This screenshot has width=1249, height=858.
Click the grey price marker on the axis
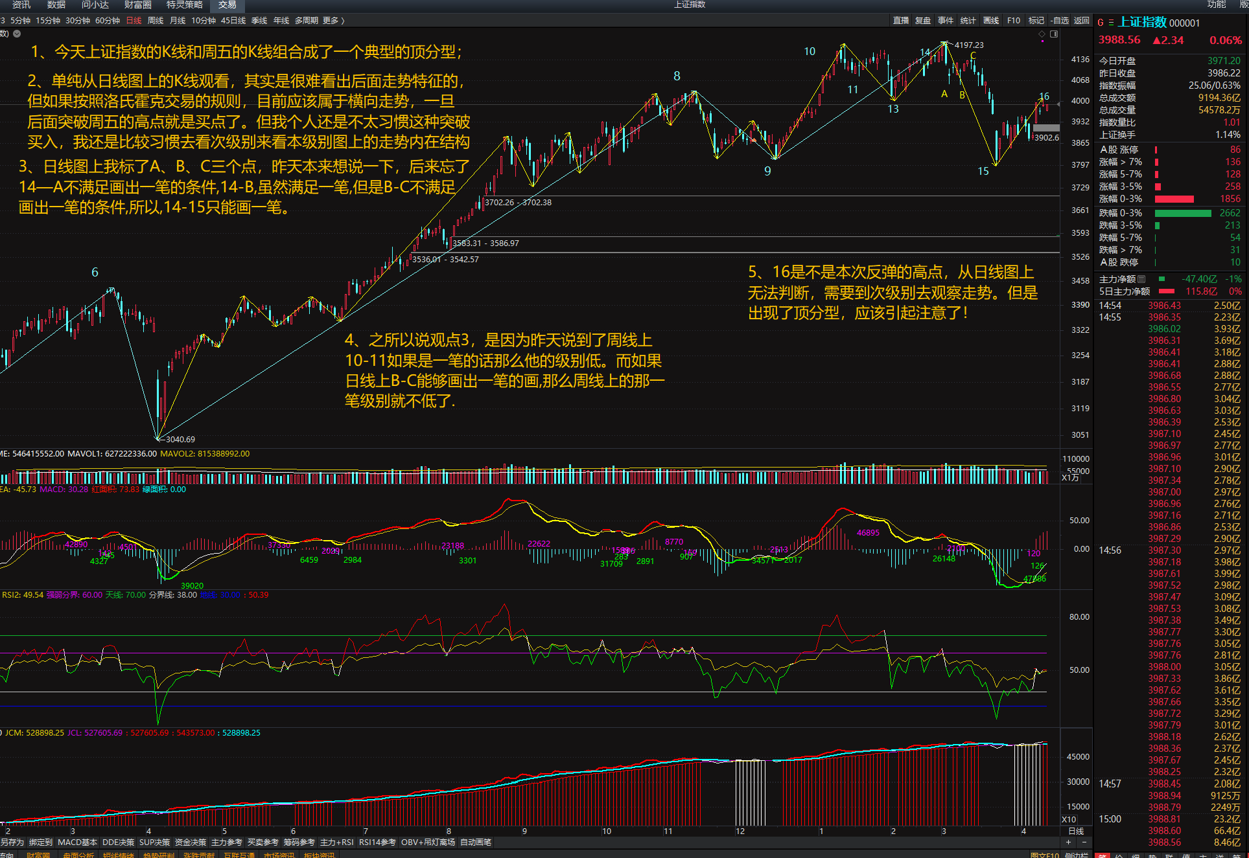tap(1046, 128)
